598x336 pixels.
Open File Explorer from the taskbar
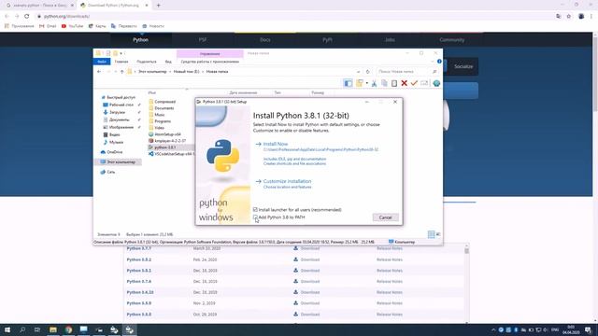coord(53,329)
